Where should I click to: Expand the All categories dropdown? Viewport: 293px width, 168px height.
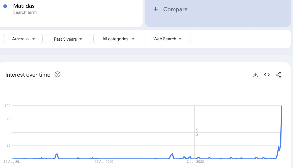coord(118,39)
